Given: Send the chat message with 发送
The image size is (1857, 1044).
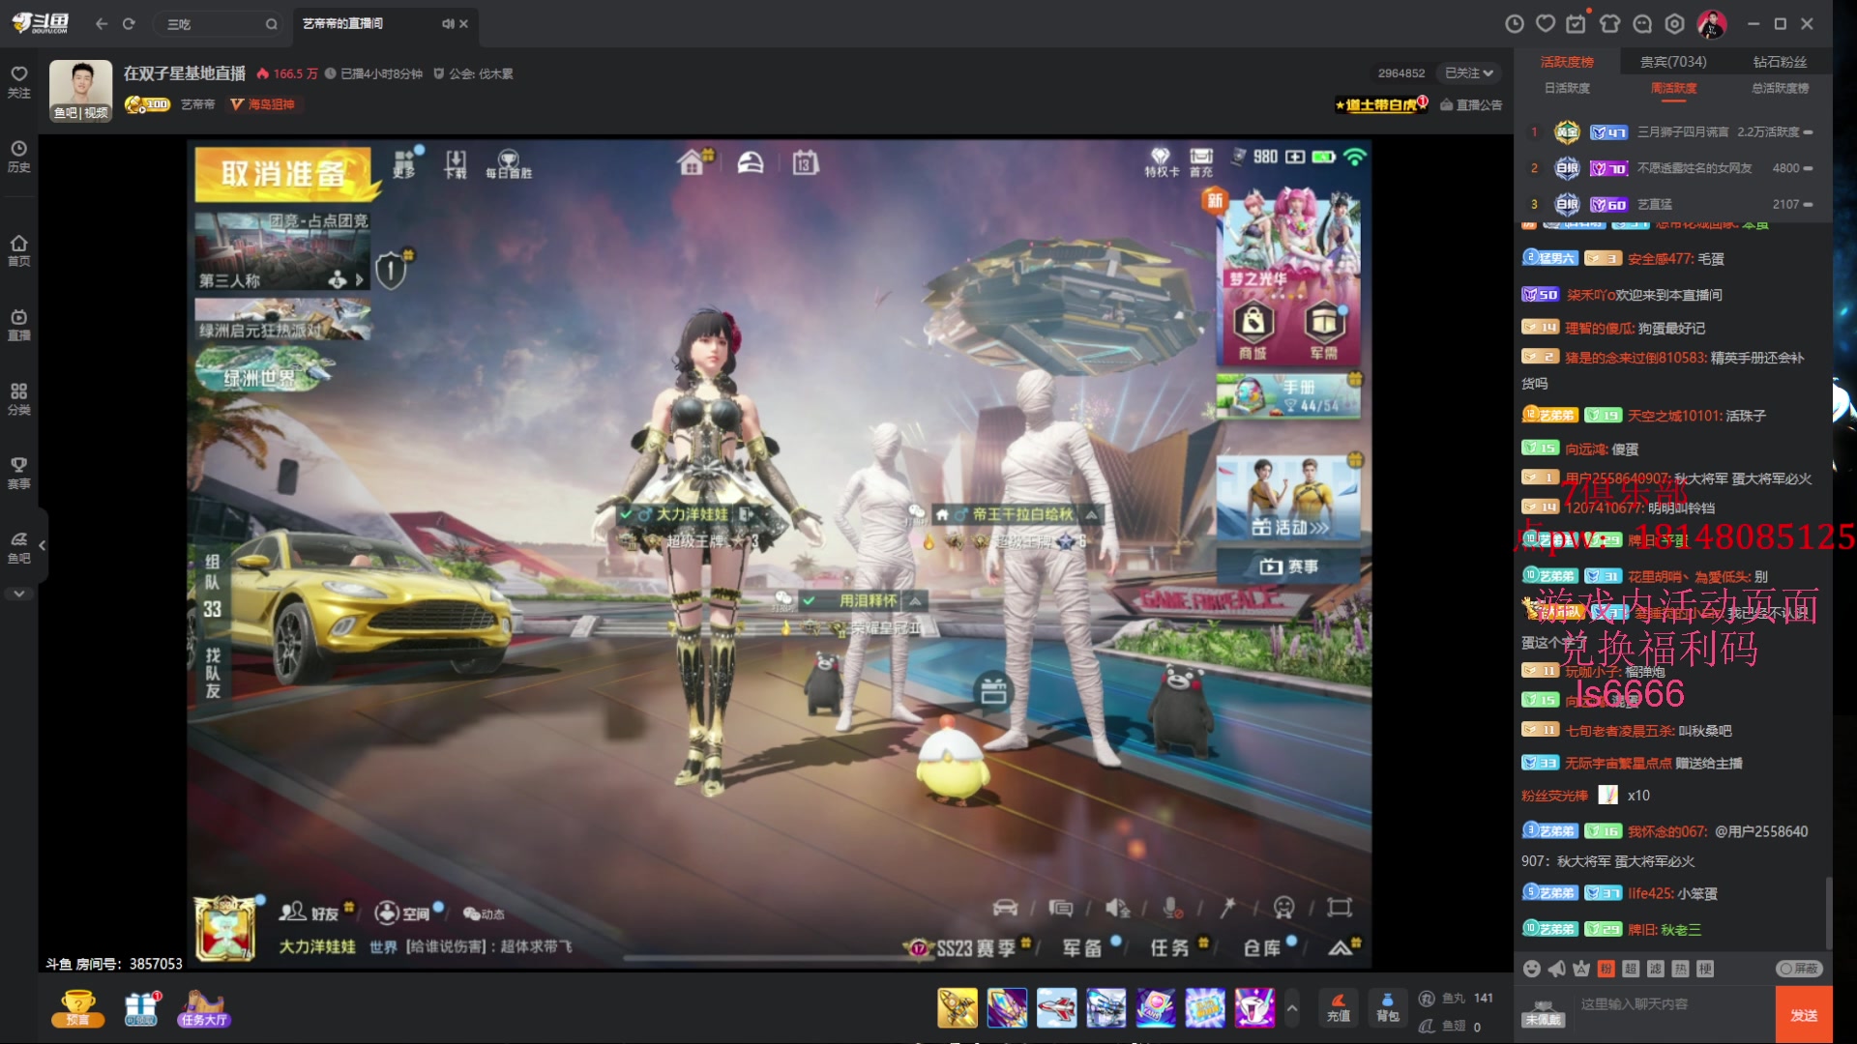Looking at the screenshot, I should point(1804,1015).
